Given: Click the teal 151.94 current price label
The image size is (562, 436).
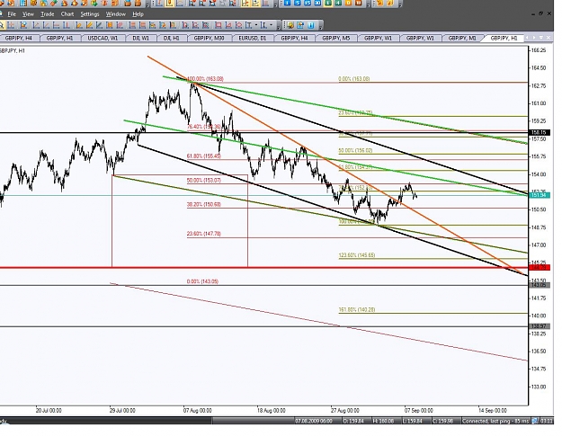Looking at the screenshot, I should (x=539, y=195).
